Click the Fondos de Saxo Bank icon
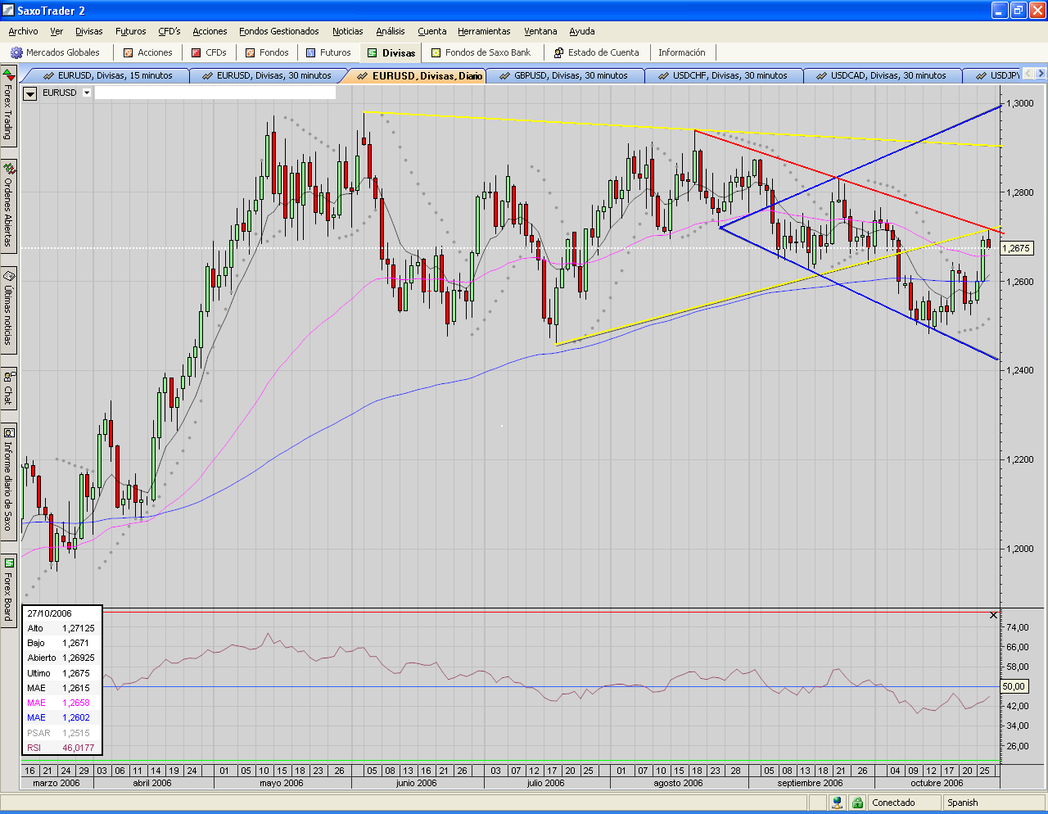This screenshot has height=814, width=1048. click(436, 52)
